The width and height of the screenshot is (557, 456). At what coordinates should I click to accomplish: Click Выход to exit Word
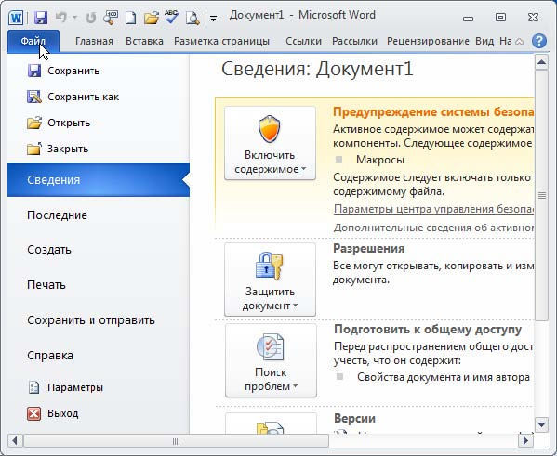pos(53,413)
